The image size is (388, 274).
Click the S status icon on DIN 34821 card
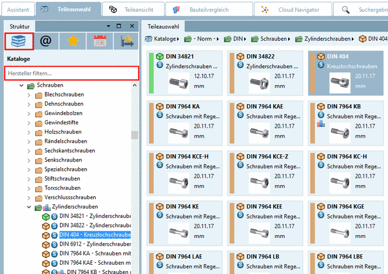pos(160,65)
